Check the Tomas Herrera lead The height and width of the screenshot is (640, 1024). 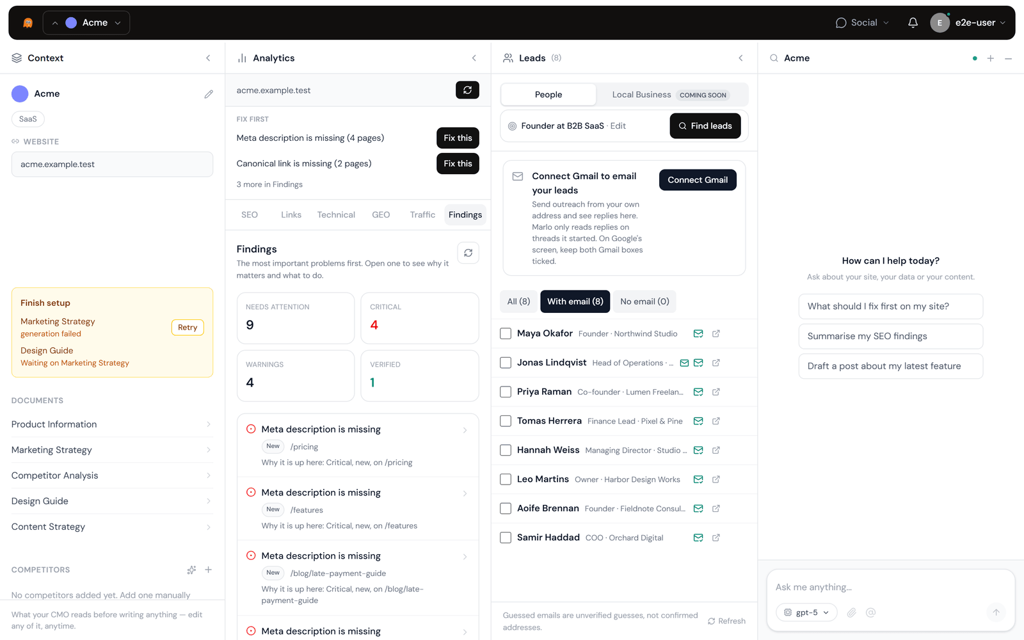click(506, 421)
